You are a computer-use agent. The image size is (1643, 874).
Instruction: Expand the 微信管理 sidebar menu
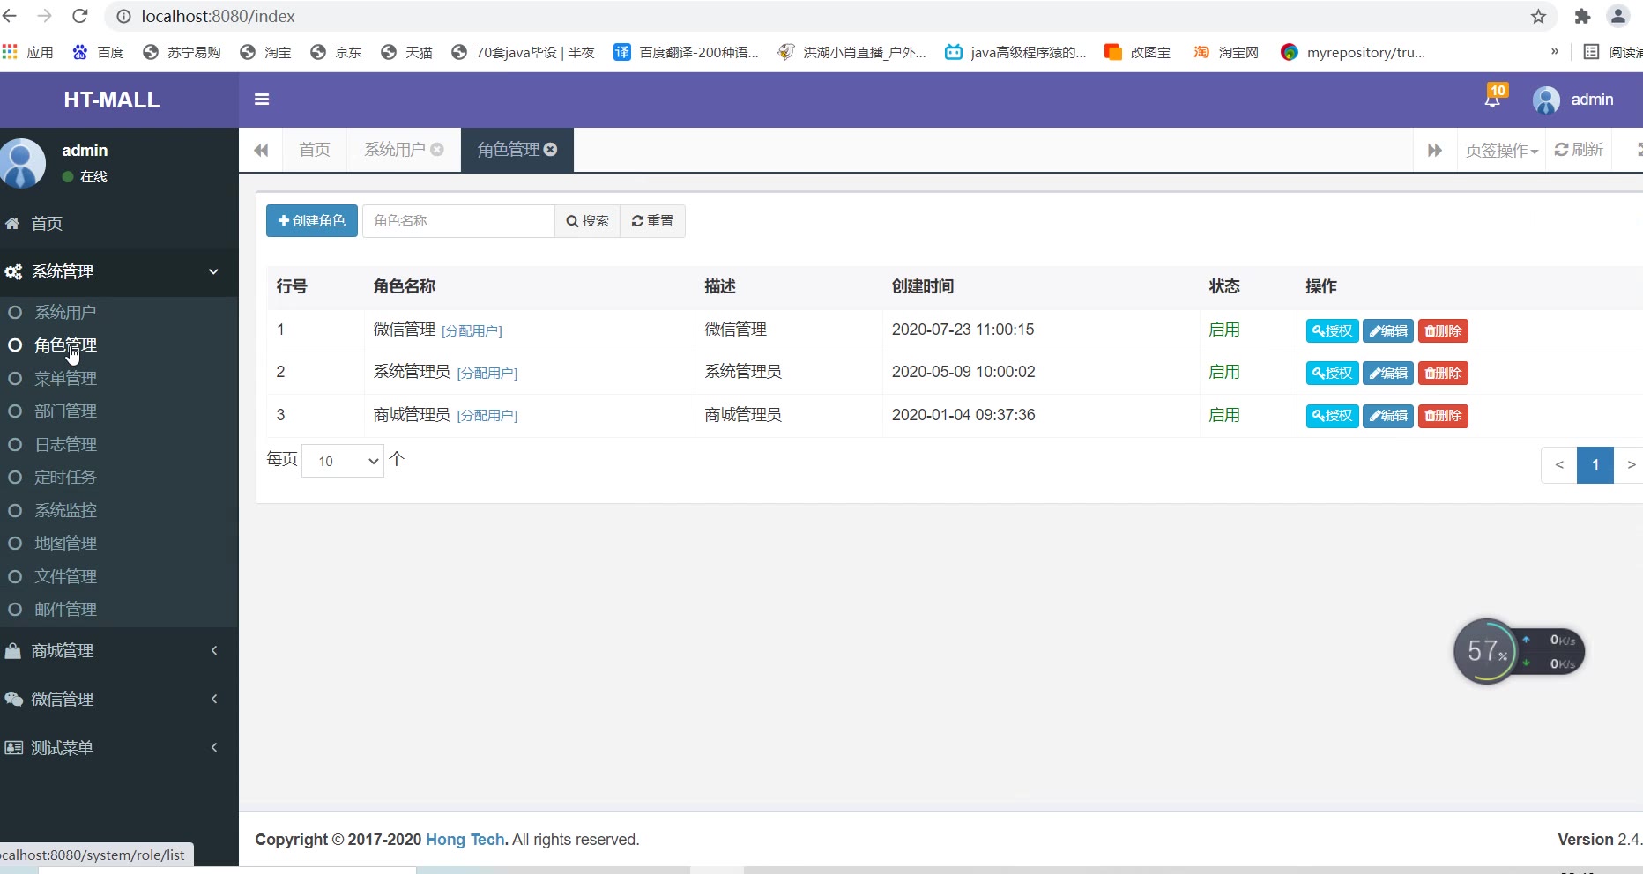119,700
